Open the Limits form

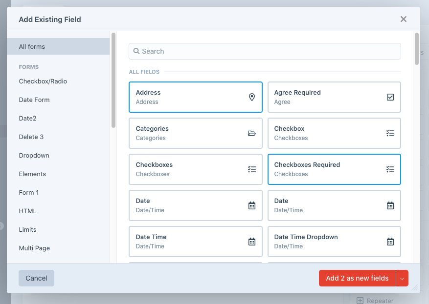pos(27,230)
